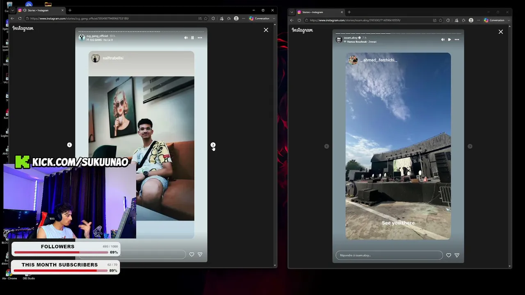Open Copilot Conversation in the left window

coord(259,18)
